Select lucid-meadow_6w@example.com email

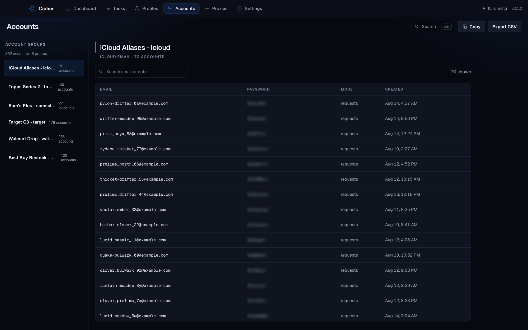[133, 316]
